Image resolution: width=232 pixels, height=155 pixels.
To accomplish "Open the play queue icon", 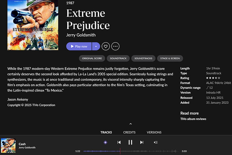I will click(156, 142).
